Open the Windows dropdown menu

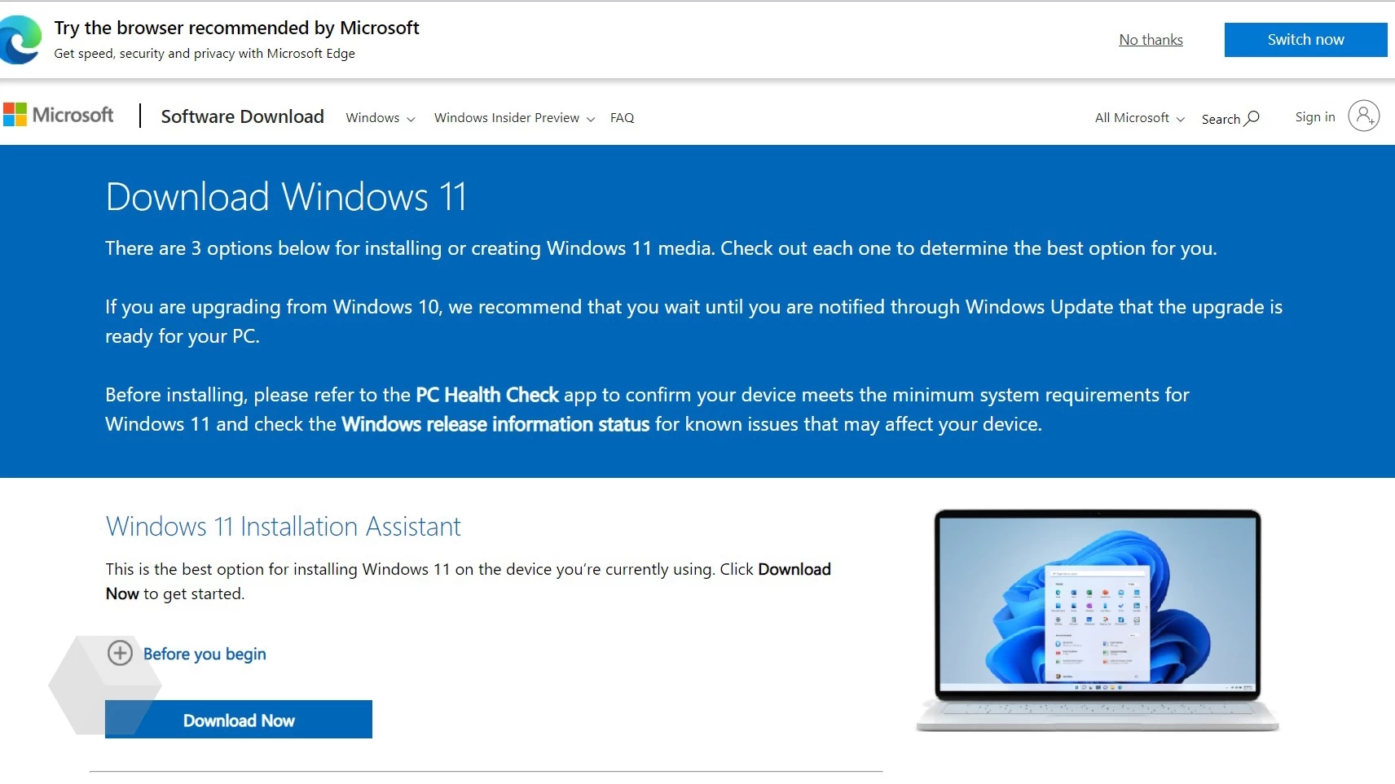[381, 117]
